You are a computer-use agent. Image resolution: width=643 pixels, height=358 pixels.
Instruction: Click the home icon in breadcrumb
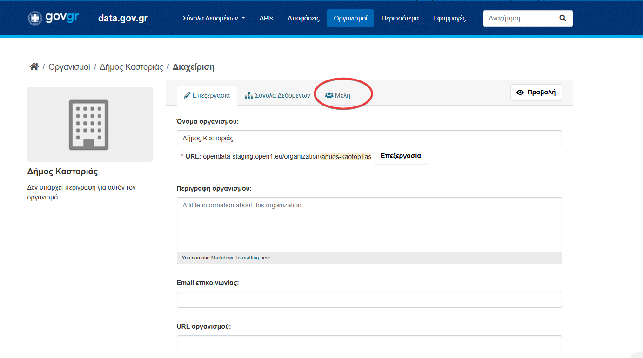pos(34,67)
